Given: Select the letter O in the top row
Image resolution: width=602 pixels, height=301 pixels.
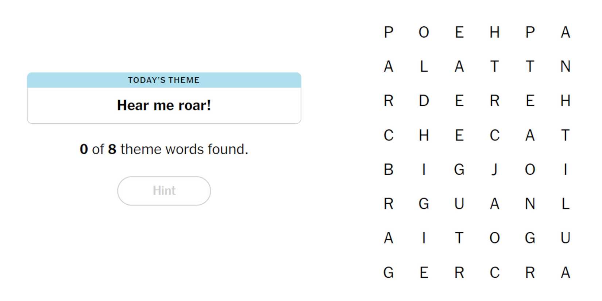Looking at the screenshot, I should pos(424,32).
